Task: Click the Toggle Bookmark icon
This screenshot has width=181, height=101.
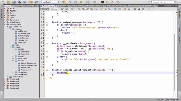Action: [109, 9]
